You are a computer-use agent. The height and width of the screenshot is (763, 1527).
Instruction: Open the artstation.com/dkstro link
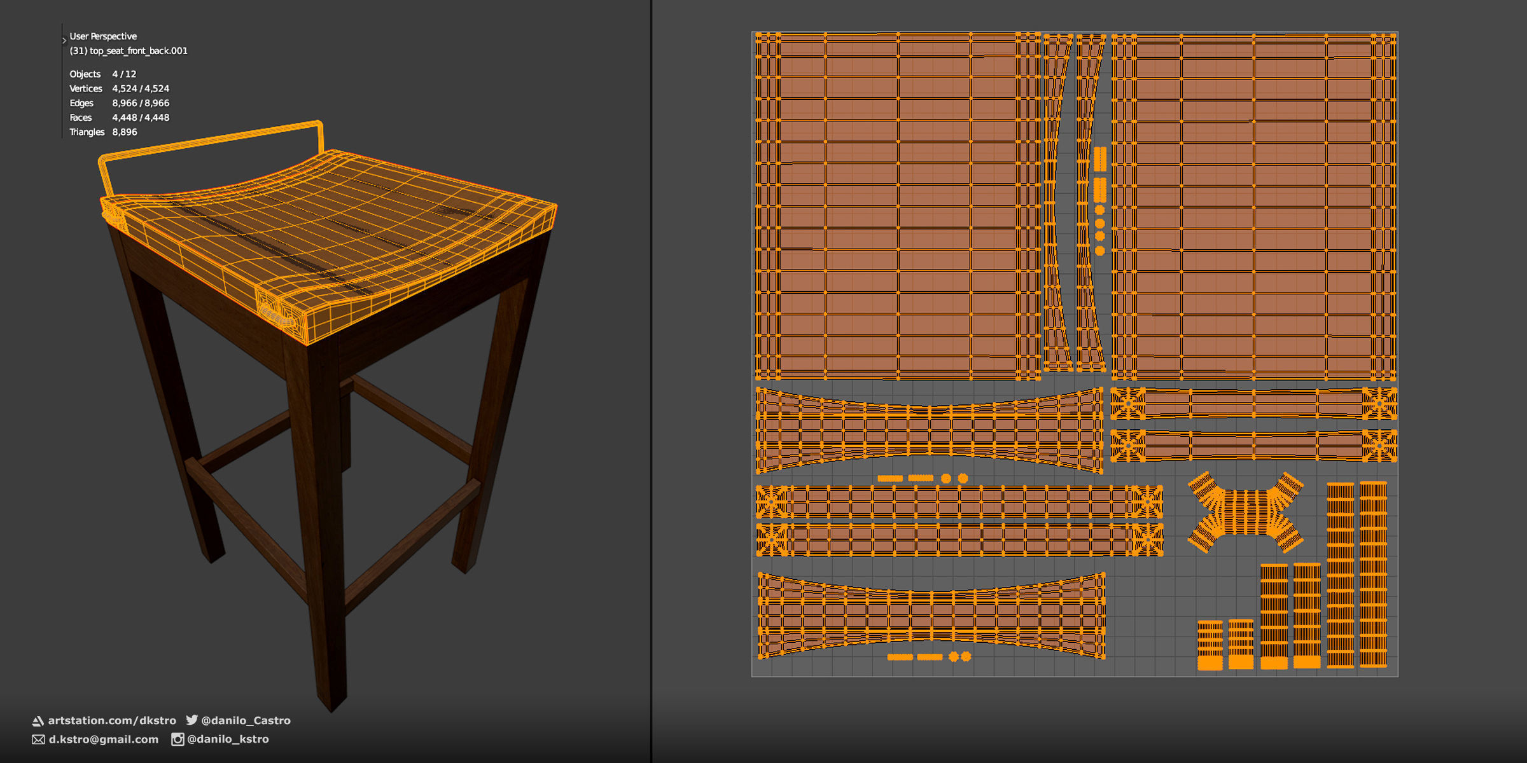coord(112,720)
